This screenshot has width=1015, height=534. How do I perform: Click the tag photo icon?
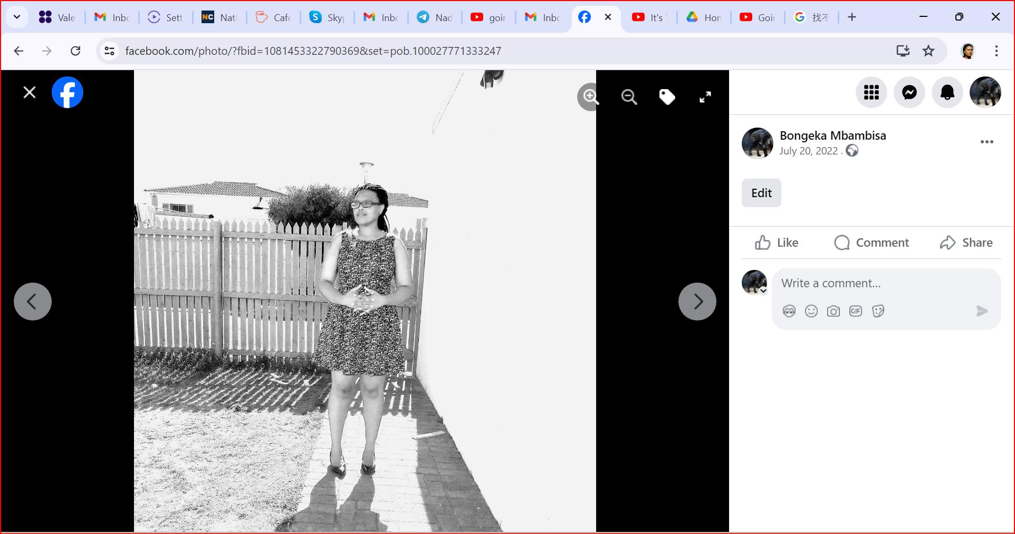click(x=667, y=97)
